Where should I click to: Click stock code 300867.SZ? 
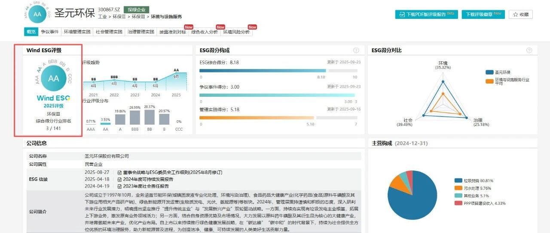(110, 9)
